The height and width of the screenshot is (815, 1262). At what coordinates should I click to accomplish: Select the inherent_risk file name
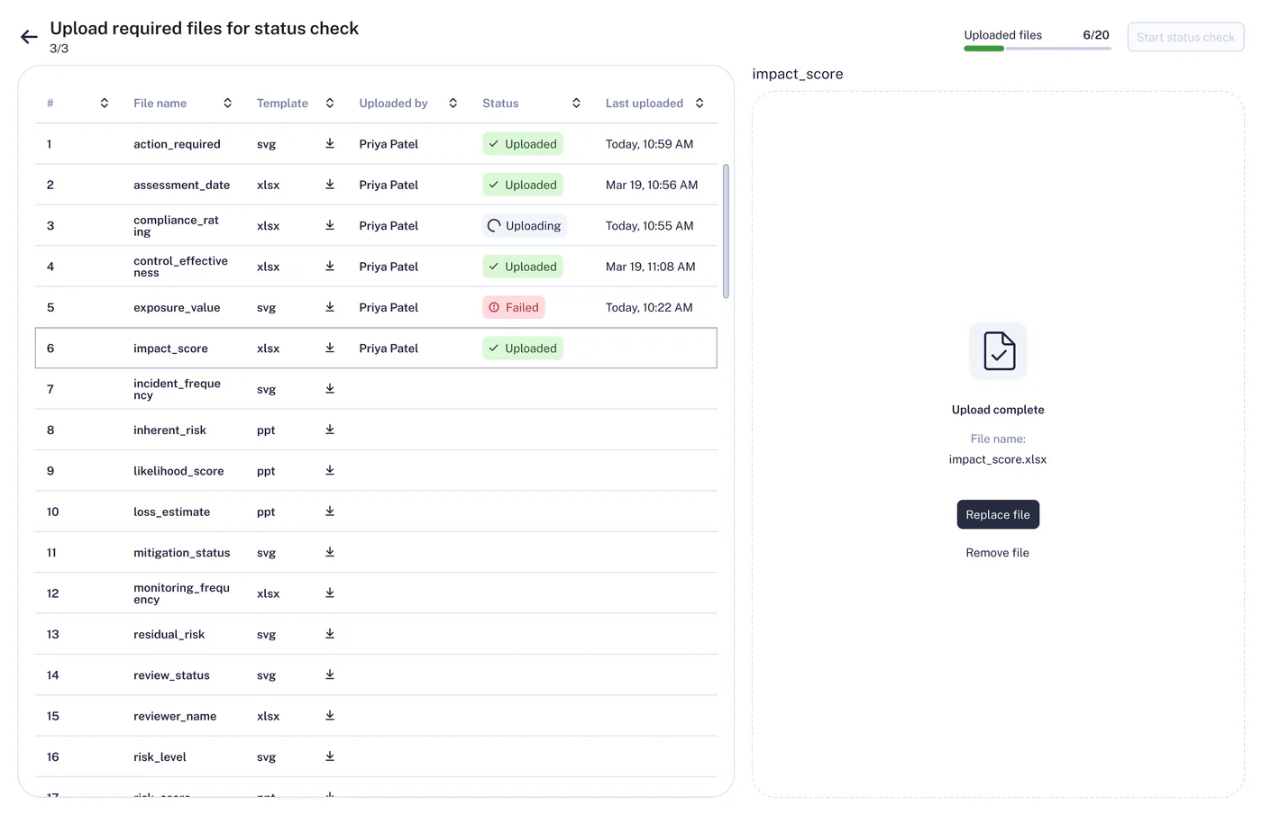(x=169, y=430)
